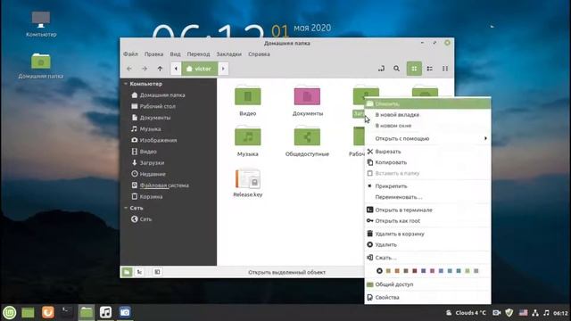Switch to icon grid view
Screen dimensions: 571x321
coord(414,69)
